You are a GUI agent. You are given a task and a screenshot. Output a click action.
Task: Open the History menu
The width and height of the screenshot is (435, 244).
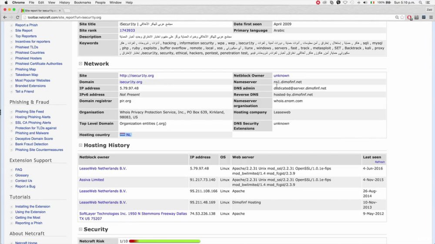pos(64,3)
